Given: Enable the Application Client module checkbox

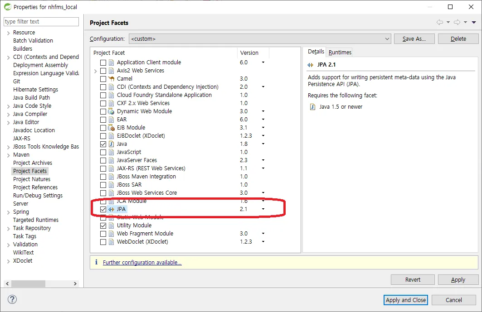Looking at the screenshot, I should pos(103,62).
